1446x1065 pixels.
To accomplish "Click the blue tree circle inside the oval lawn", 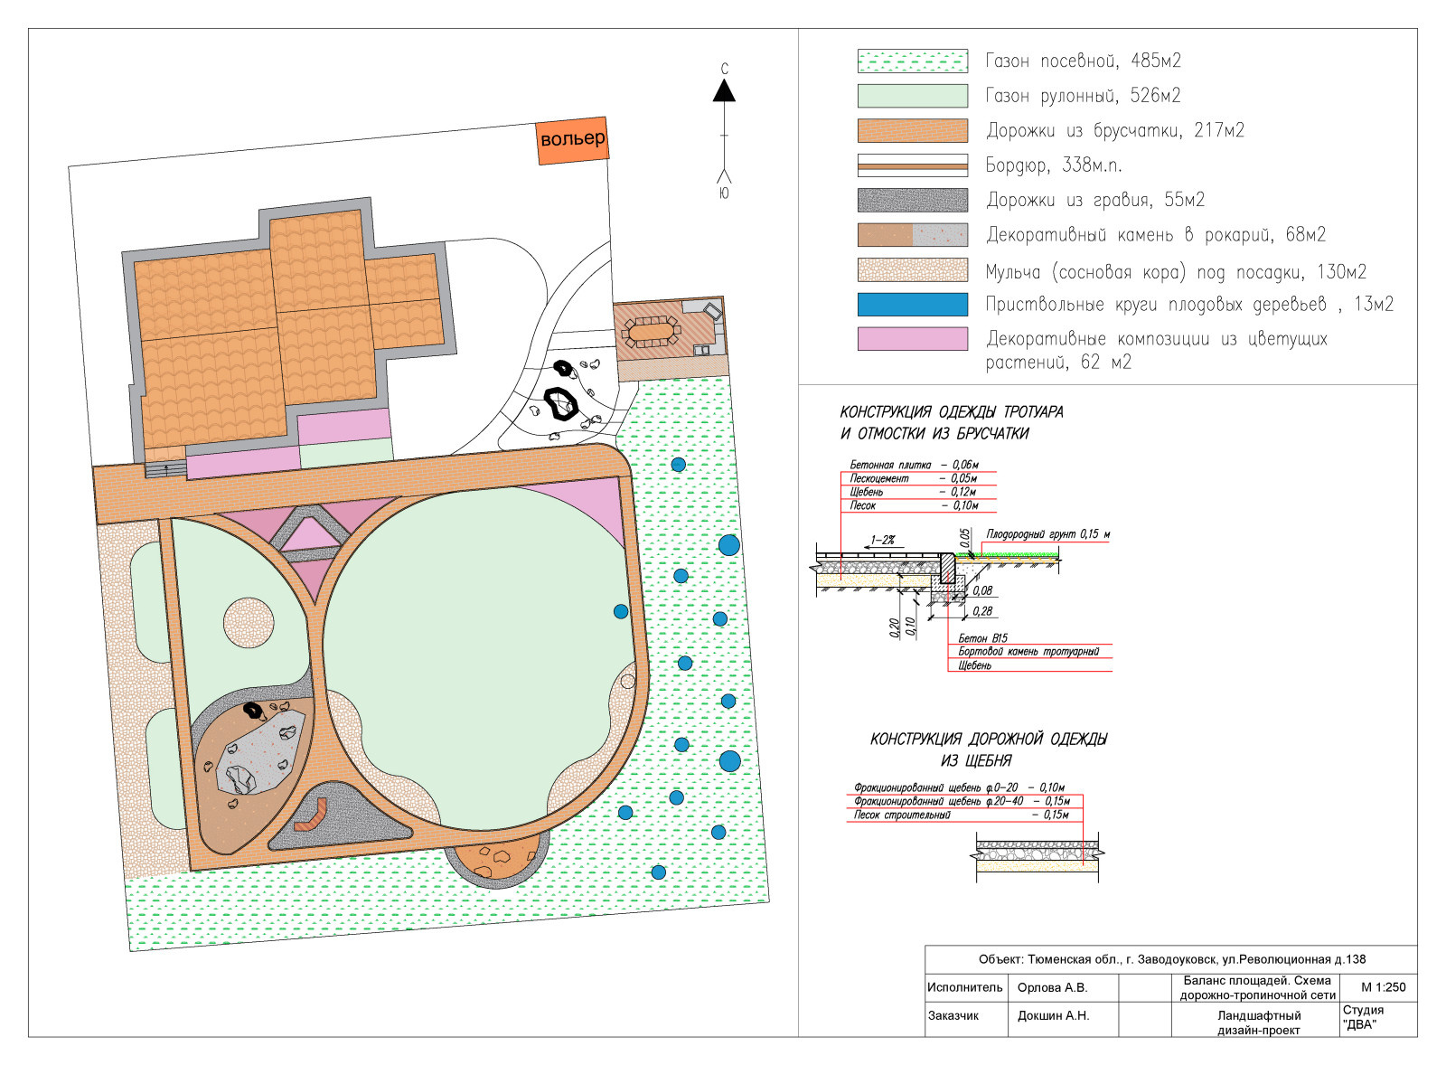I will tap(621, 611).
